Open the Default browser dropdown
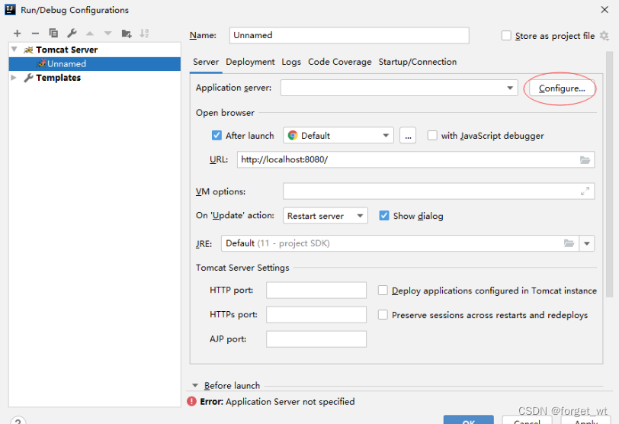 tap(338, 136)
